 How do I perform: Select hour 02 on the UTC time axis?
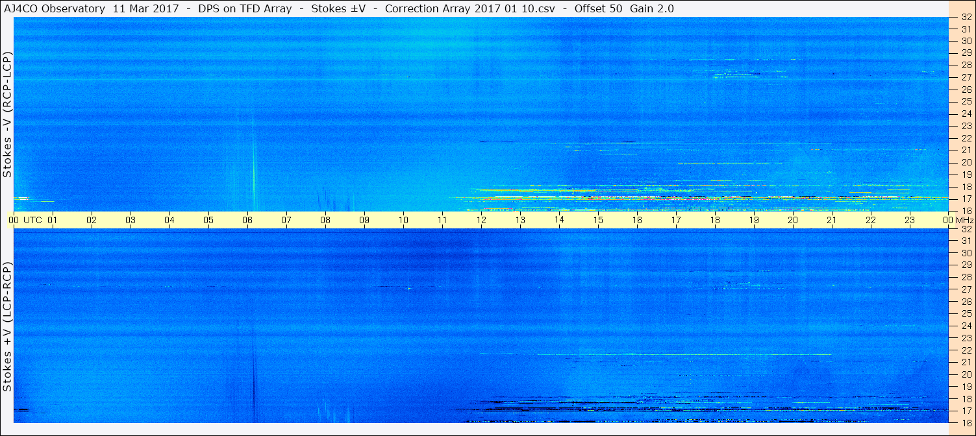coord(92,220)
